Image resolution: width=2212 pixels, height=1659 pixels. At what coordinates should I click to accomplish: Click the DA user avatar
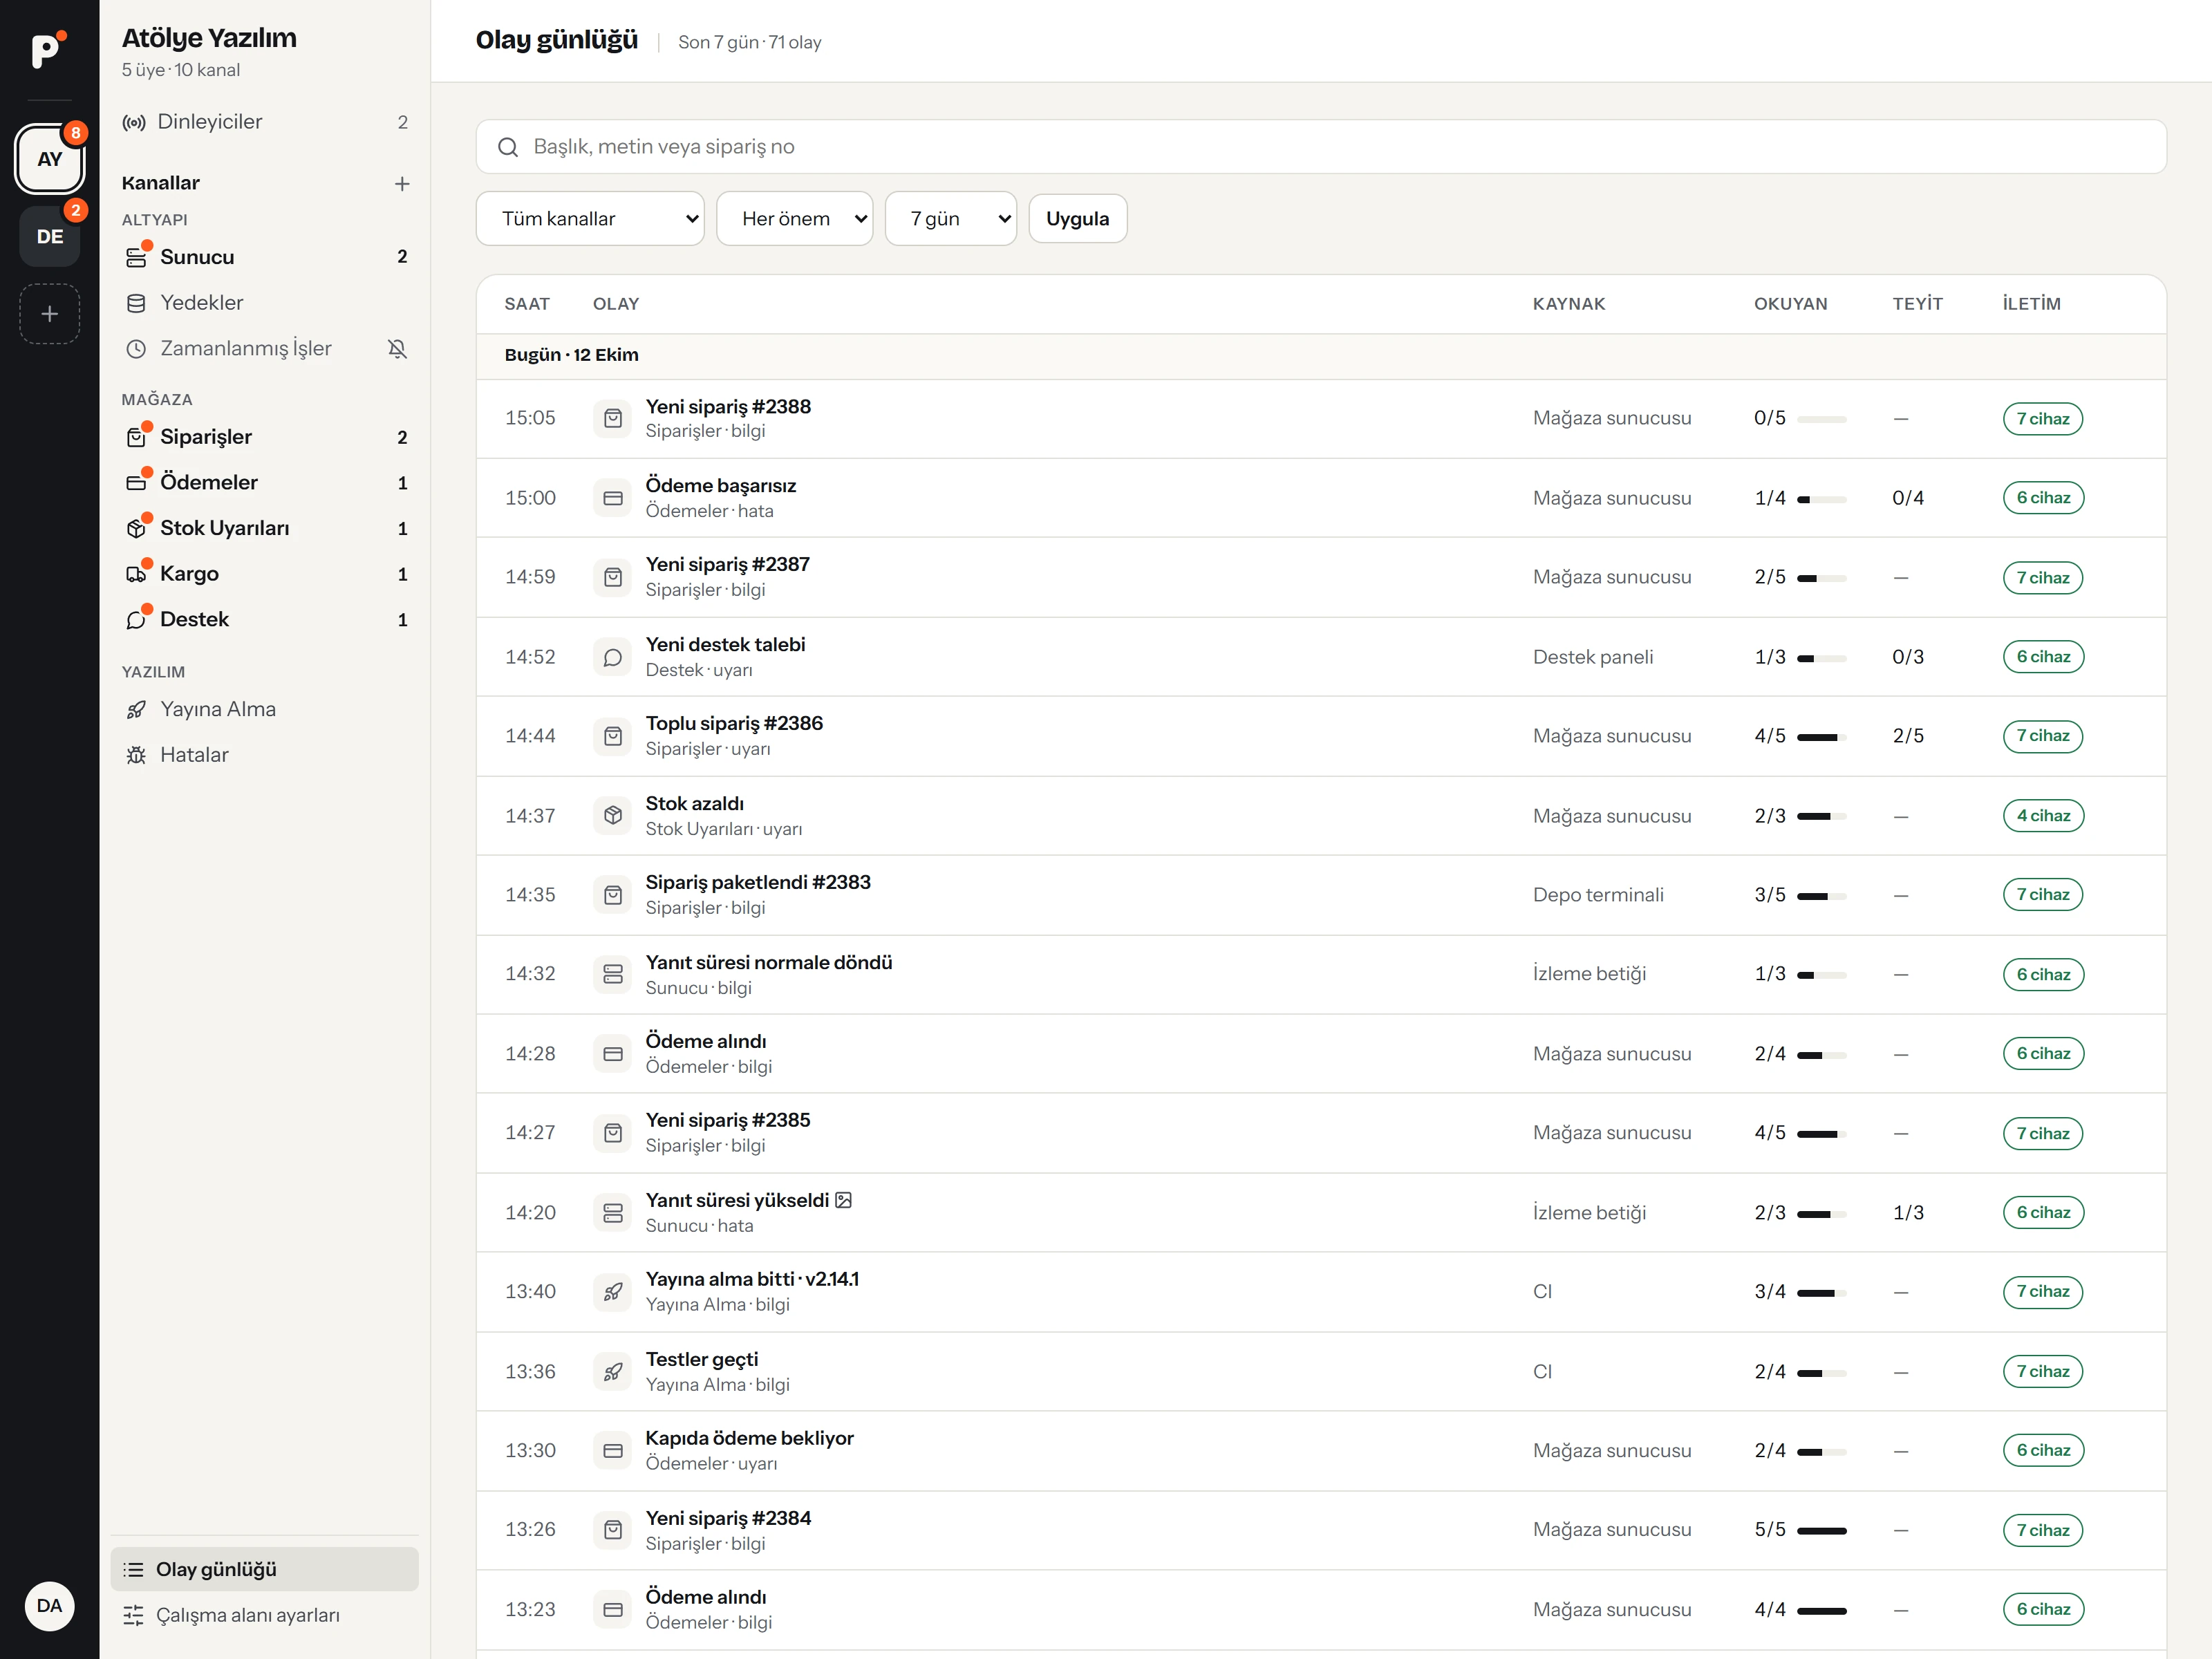pos(49,1606)
